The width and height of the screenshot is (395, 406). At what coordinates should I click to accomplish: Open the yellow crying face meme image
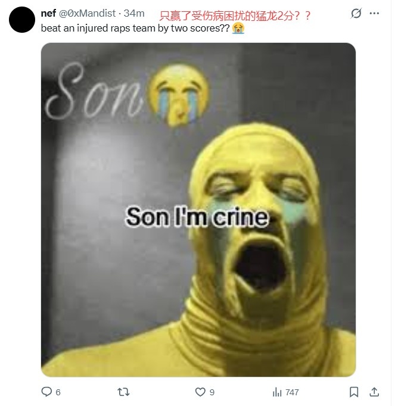point(198,210)
